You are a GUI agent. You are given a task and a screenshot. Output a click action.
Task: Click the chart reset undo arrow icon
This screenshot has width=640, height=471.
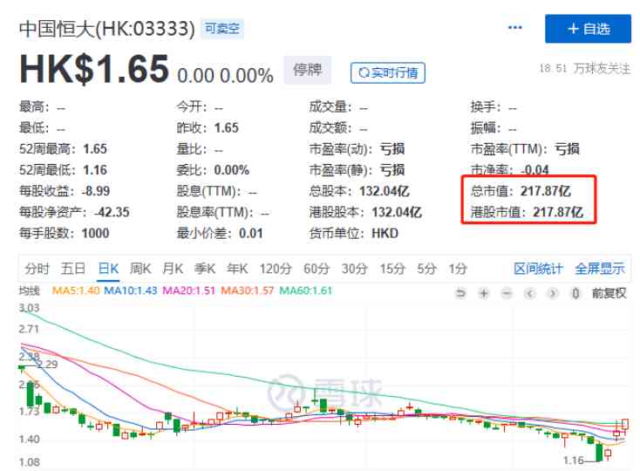click(x=460, y=293)
